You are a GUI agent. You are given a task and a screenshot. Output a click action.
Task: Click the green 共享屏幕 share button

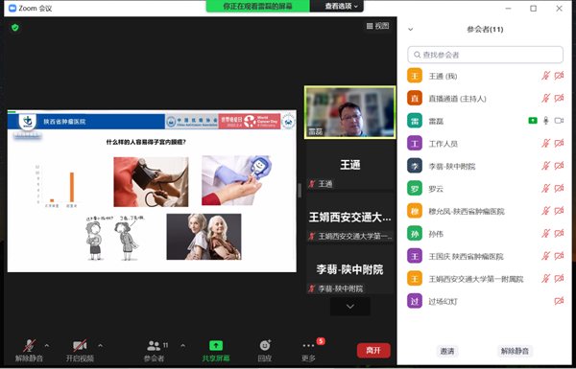pyautogui.click(x=216, y=350)
